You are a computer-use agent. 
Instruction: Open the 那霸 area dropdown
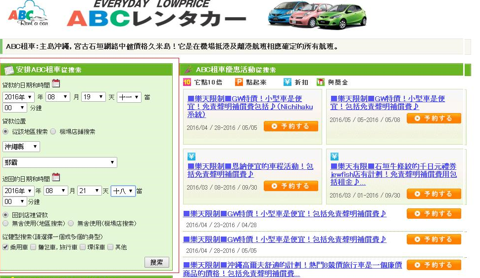pos(60,162)
